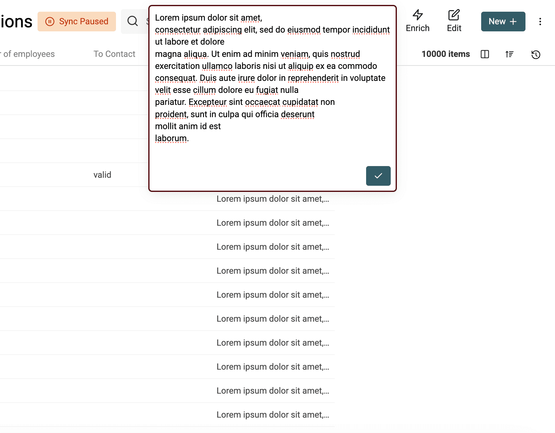Open first visible Lorem ipsum cell below editor
This screenshot has width=555, height=433.
click(273, 199)
